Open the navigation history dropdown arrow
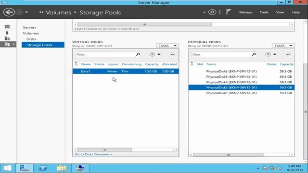 click(26, 12)
